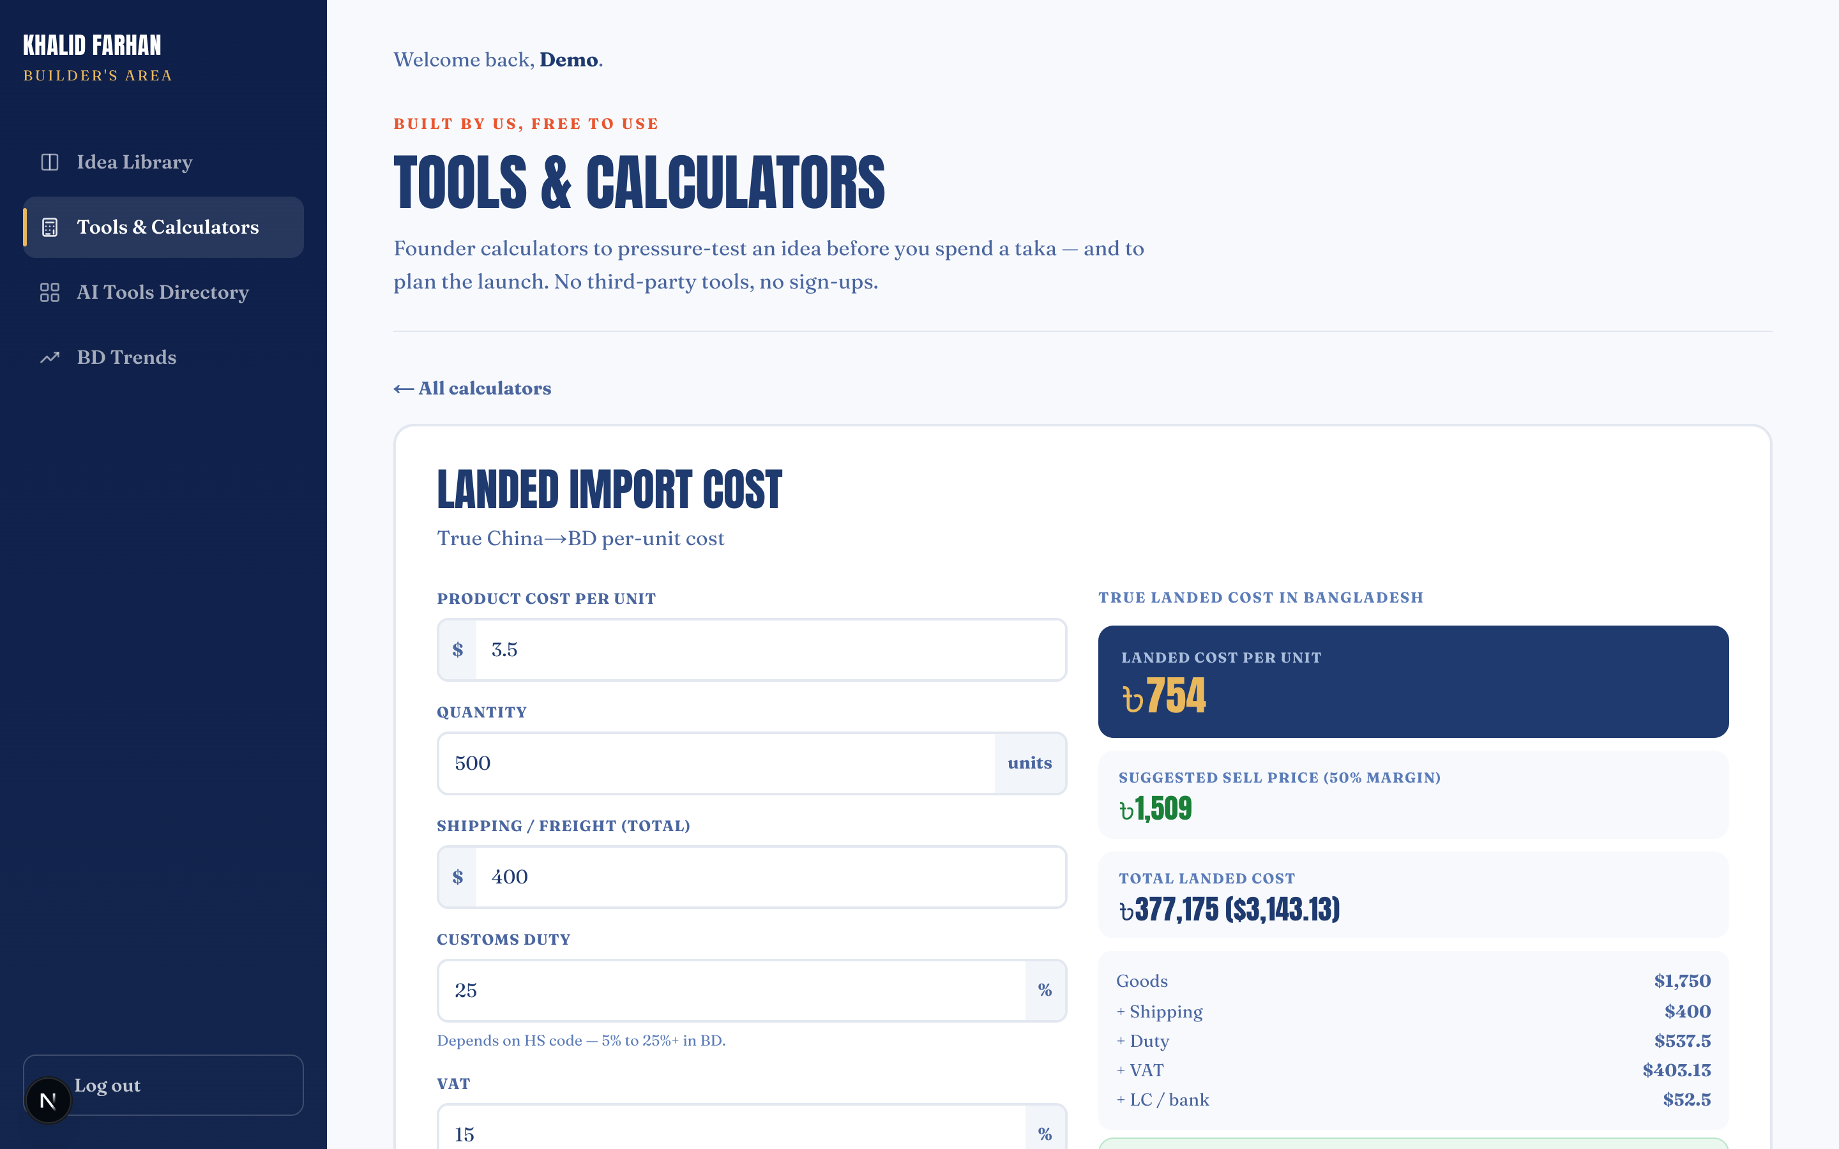Image resolution: width=1839 pixels, height=1149 pixels.
Task: Click the Shipping $400 breakdown amount
Action: click(1687, 1012)
